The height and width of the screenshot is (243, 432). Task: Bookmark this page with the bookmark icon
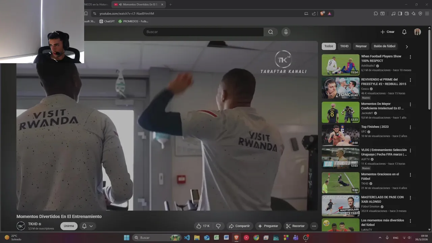click(86, 13)
